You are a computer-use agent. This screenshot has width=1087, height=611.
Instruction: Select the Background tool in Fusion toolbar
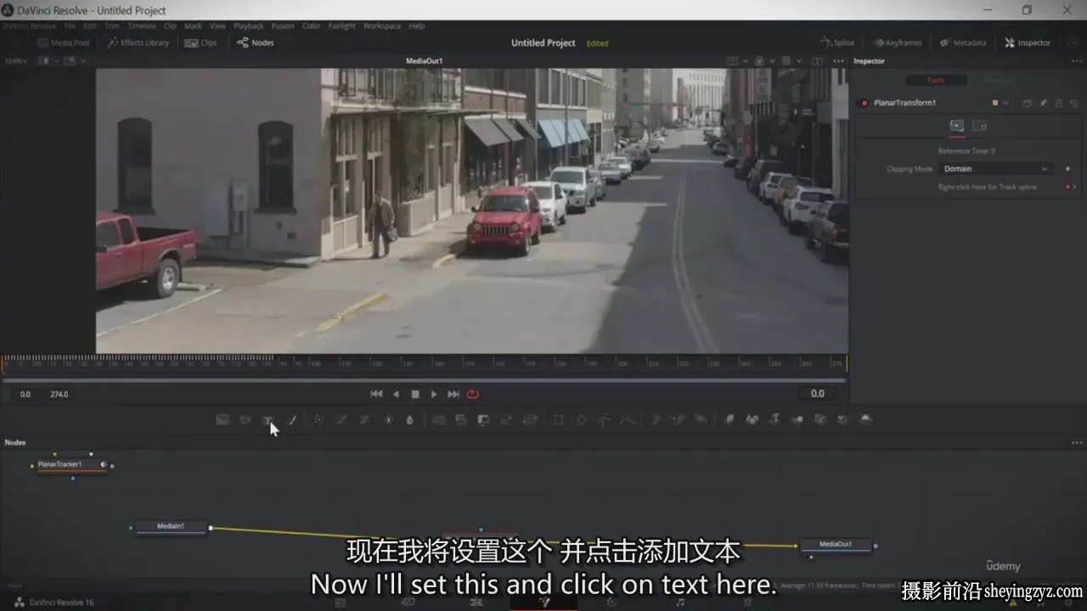[222, 420]
